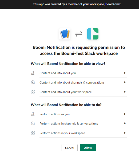Image resolution: width=139 pixels, height=154 pixels.
Task: Click chat bubble icon beside Perform actions in channels
Action: [33, 124]
